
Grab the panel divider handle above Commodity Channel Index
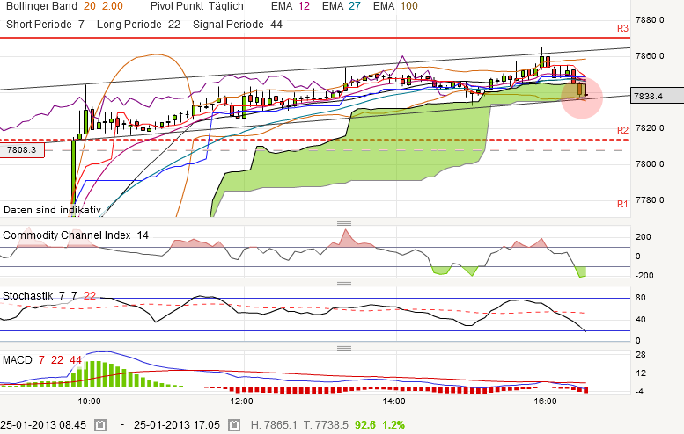(344, 224)
